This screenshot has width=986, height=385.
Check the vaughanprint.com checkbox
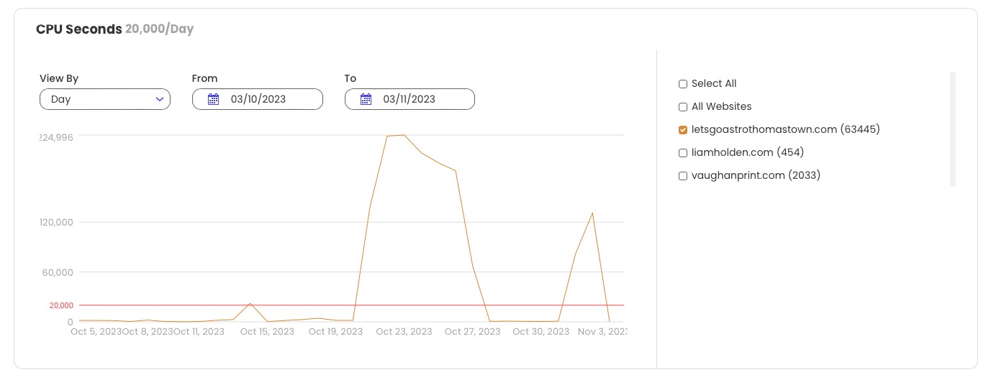pyautogui.click(x=683, y=176)
